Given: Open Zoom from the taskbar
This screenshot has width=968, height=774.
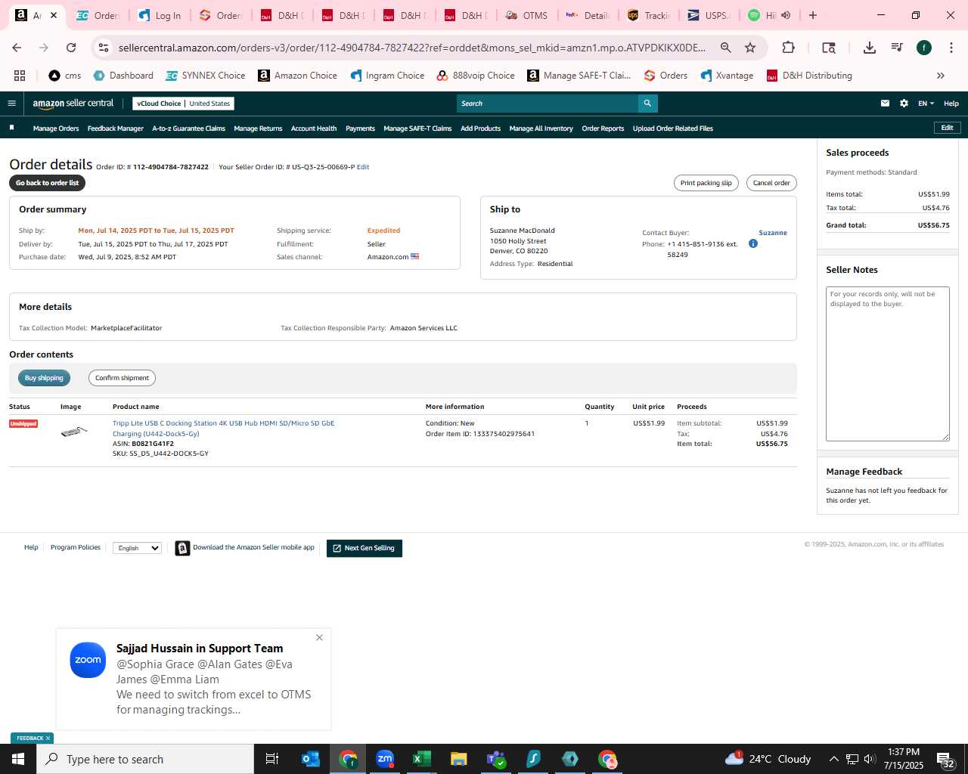Looking at the screenshot, I should click(x=385, y=759).
